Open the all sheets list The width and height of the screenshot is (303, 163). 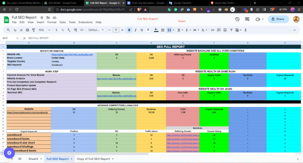click(20, 159)
